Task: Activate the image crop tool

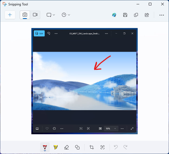Action: click(x=92, y=147)
